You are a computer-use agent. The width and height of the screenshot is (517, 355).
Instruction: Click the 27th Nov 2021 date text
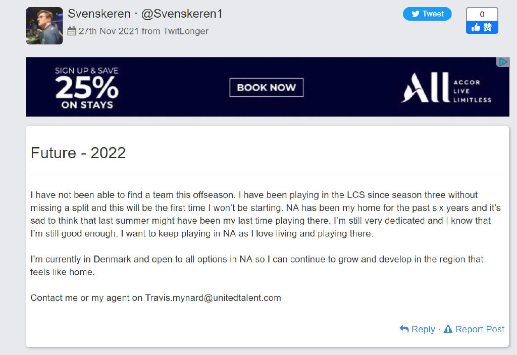point(109,31)
